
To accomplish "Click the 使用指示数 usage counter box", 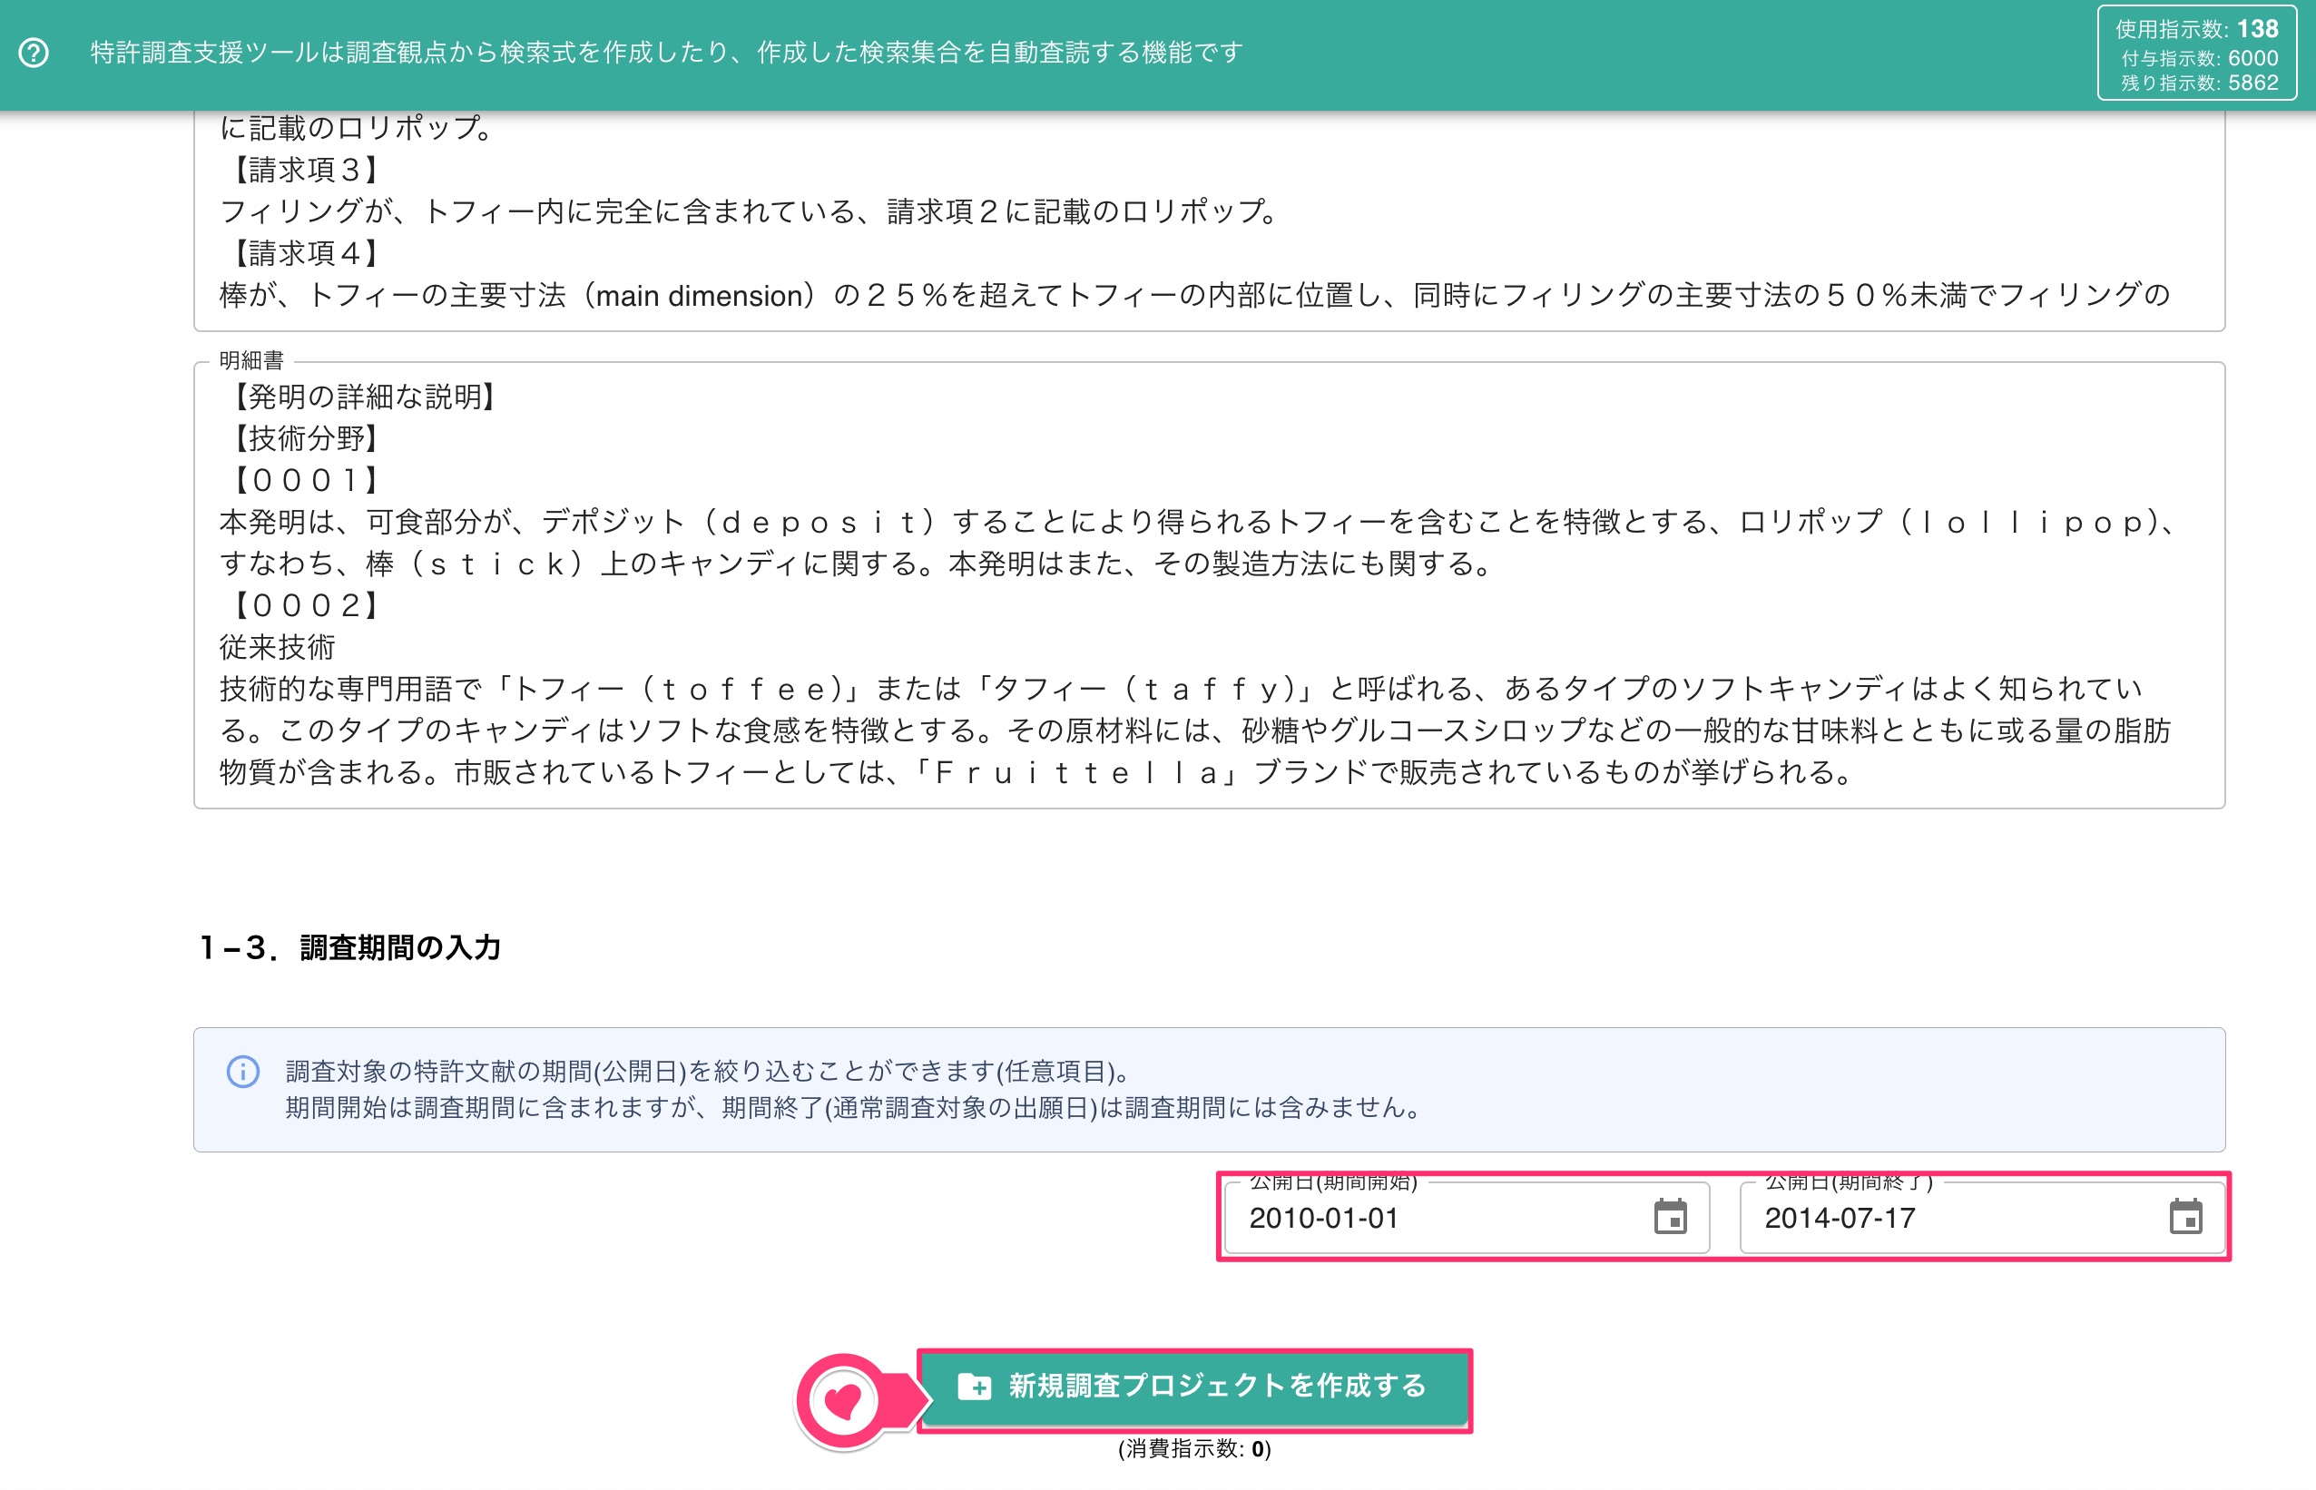I will click(2196, 54).
